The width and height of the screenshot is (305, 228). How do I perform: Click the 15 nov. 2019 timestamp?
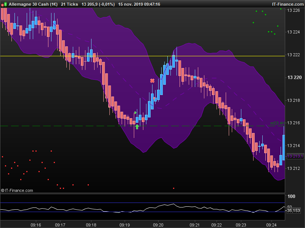point(139,4)
